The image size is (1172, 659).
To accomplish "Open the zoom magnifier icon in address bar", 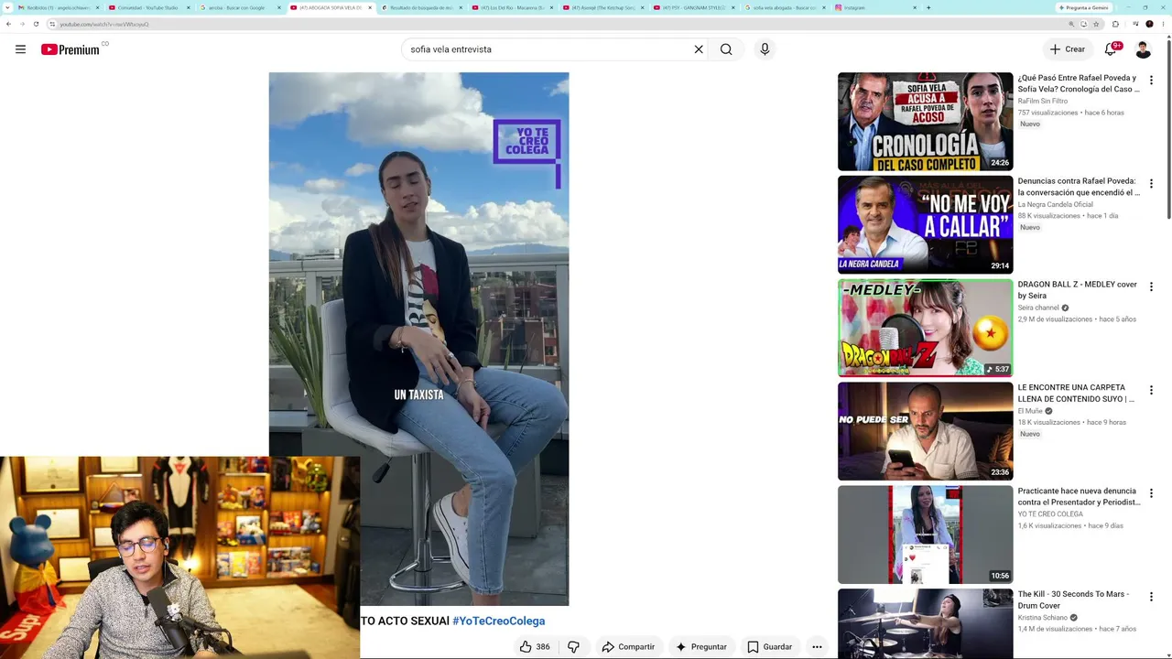I will click(x=1071, y=24).
